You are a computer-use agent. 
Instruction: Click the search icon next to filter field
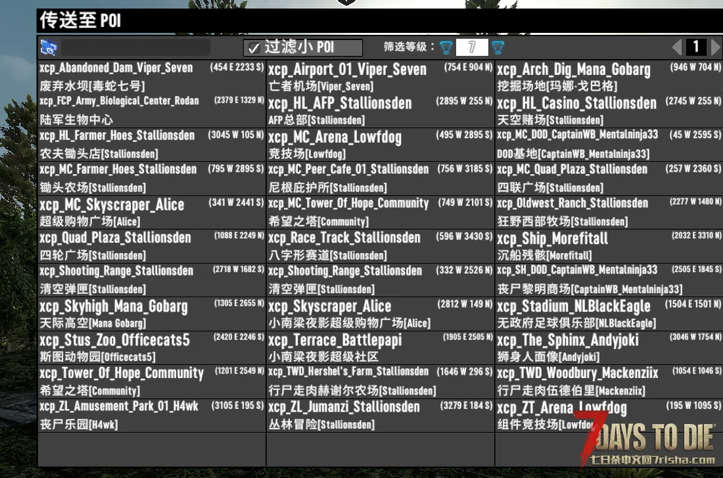pyautogui.click(x=49, y=47)
